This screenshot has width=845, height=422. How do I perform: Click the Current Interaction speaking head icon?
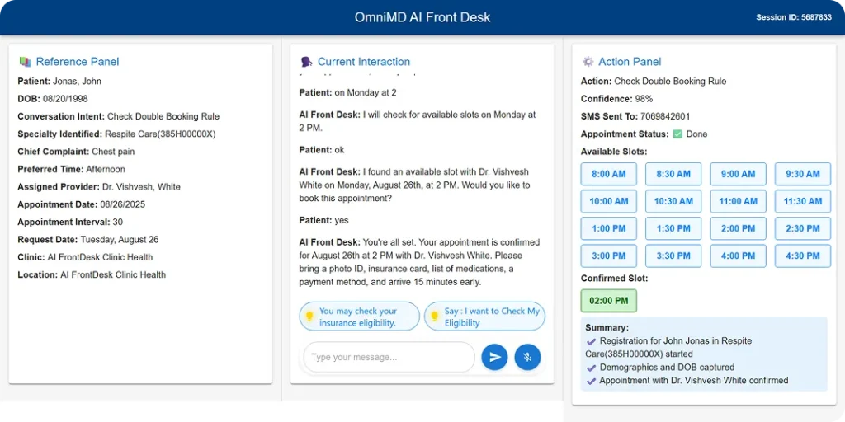click(x=307, y=62)
